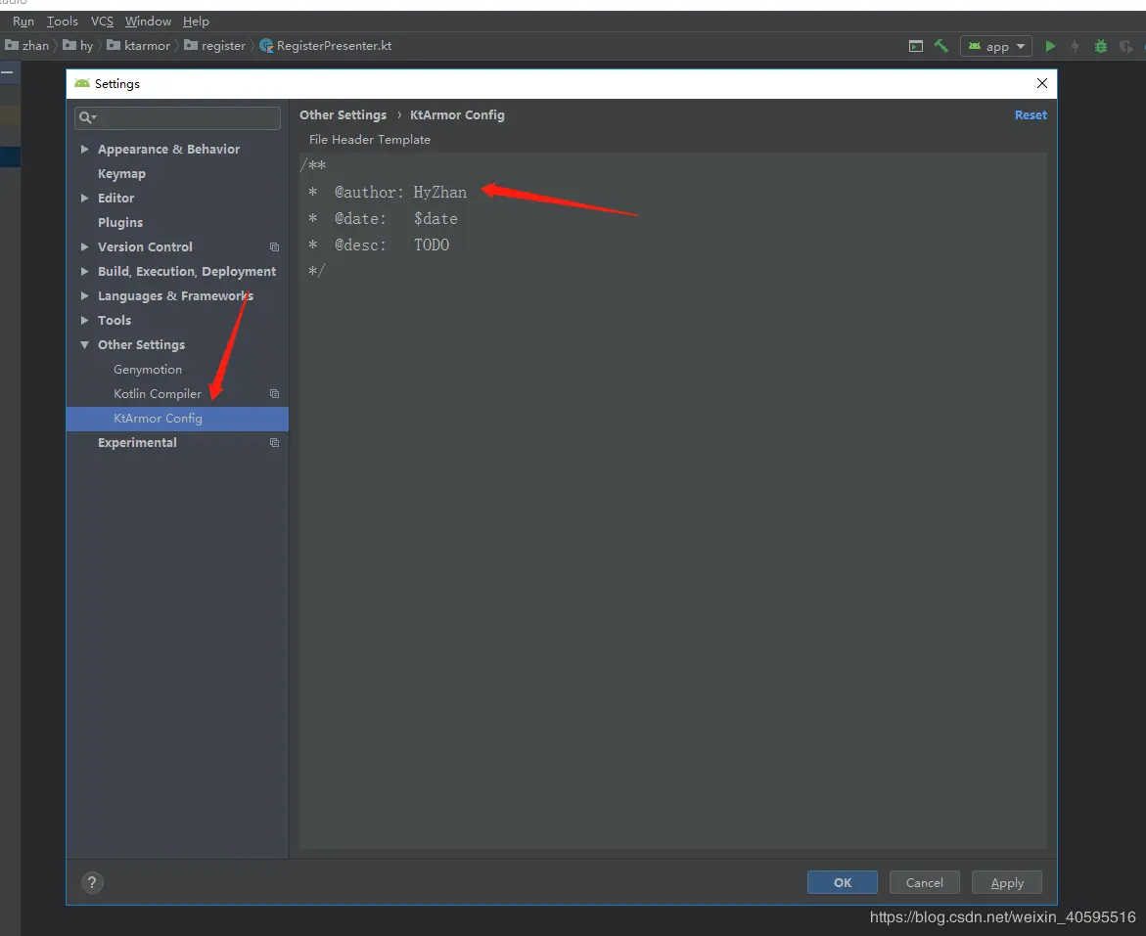Click the Cancel button
The width and height of the screenshot is (1146, 936).
pos(925,882)
